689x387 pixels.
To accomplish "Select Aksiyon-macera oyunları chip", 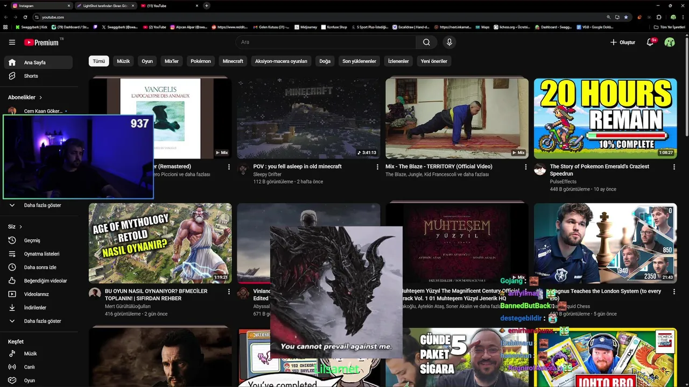I will point(281,61).
